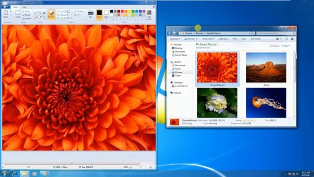Viewport: 314px width, 177px height.
Task: Select Videos under Libraries
Action: coord(177,76)
